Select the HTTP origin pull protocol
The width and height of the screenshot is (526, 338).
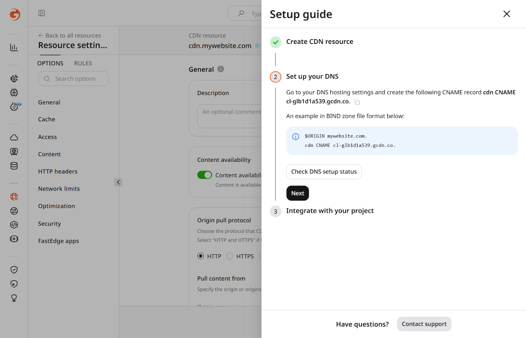pyautogui.click(x=201, y=256)
